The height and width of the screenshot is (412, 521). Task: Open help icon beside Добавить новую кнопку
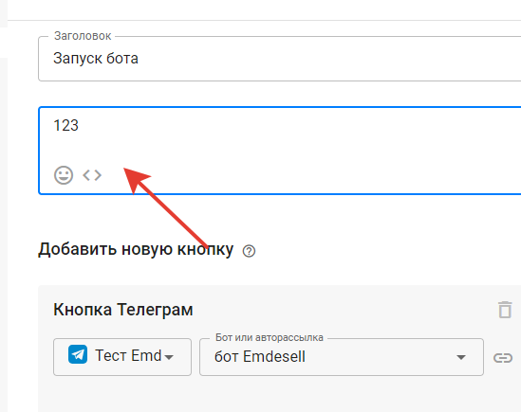coord(249,251)
